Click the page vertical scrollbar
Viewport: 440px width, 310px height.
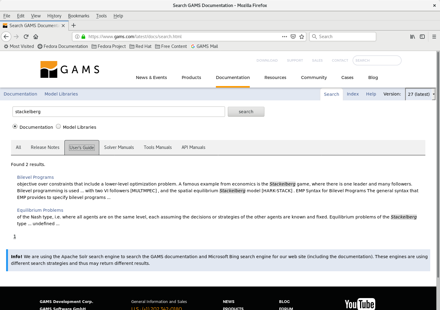[438, 165]
